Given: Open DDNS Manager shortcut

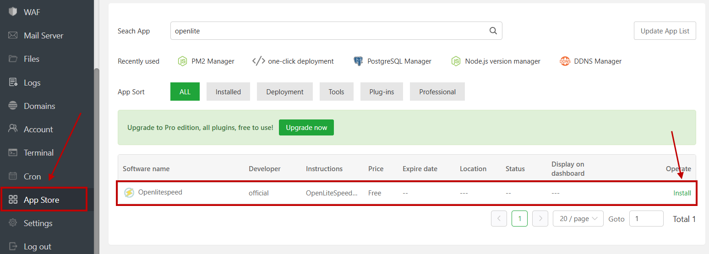Looking at the screenshot, I should pyautogui.click(x=590, y=61).
